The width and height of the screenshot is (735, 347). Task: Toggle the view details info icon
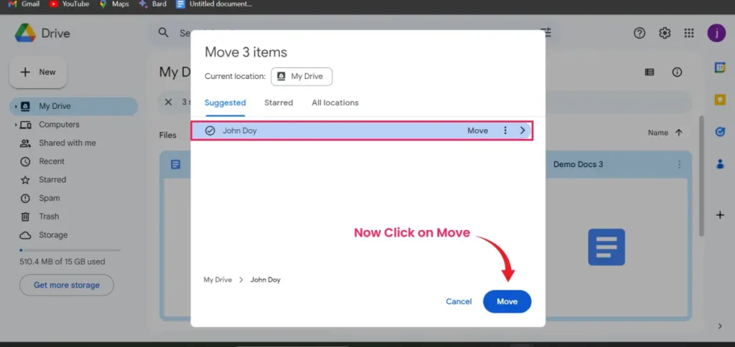click(677, 72)
